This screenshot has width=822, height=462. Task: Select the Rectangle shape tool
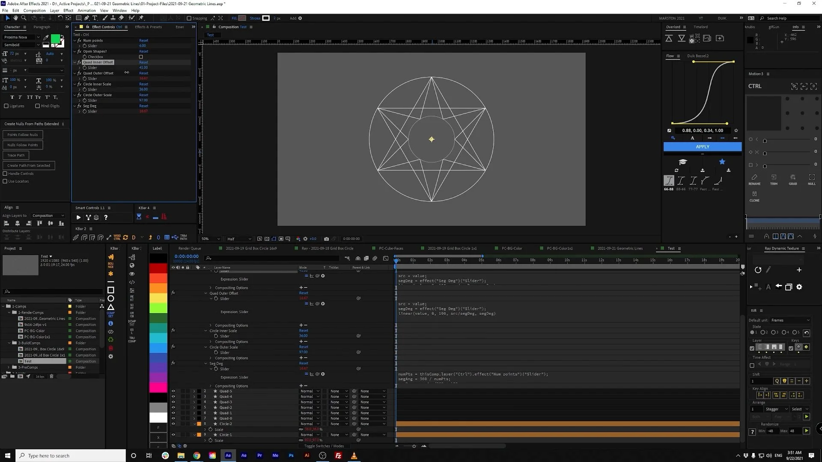pyautogui.click(x=78, y=18)
